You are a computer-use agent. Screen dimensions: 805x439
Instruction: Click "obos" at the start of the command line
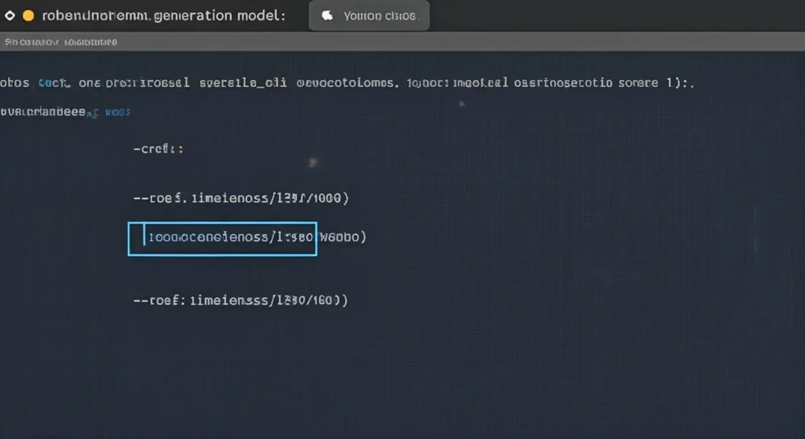(x=15, y=83)
